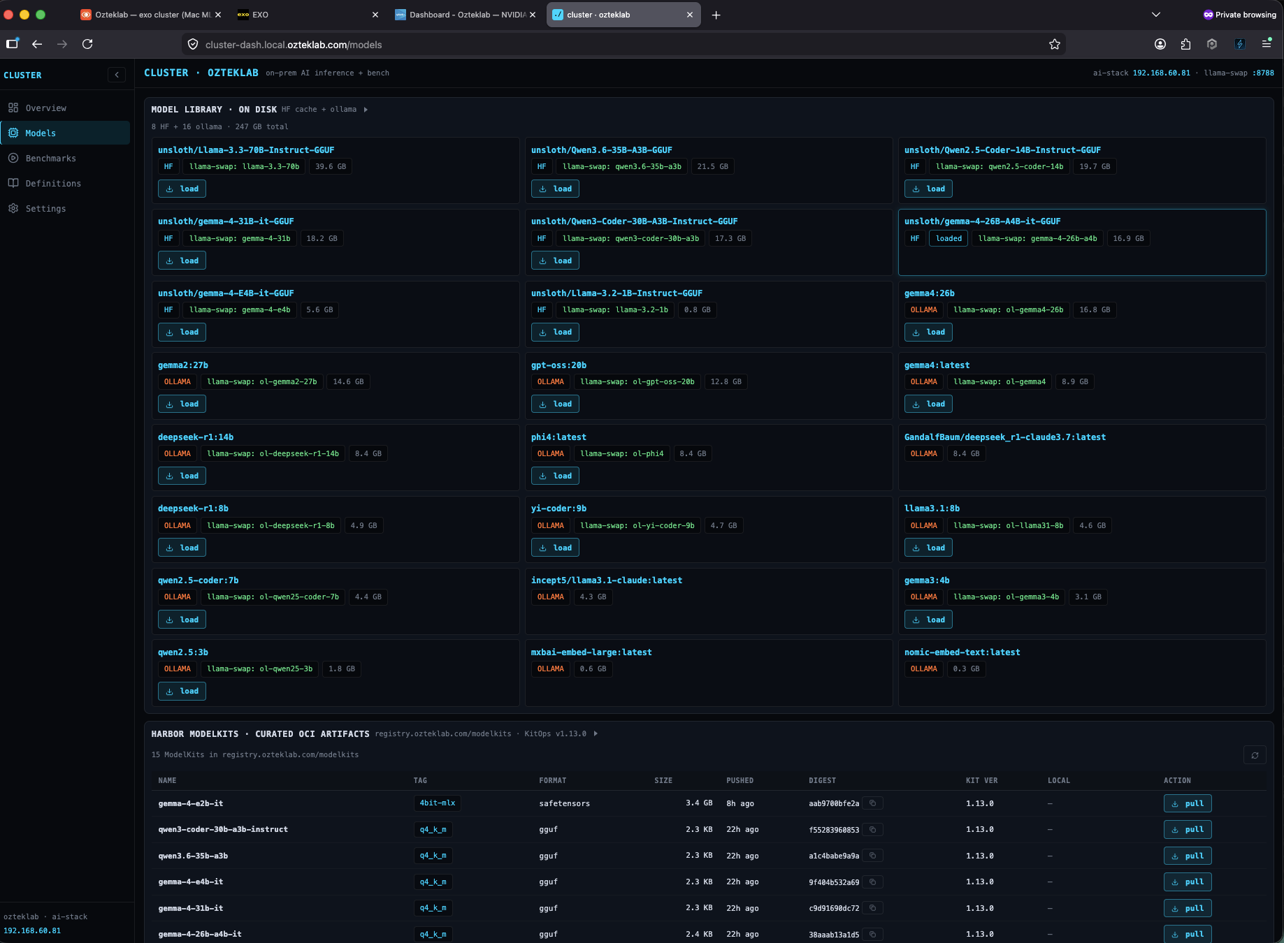Sort table by NAME column header

click(x=167, y=780)
